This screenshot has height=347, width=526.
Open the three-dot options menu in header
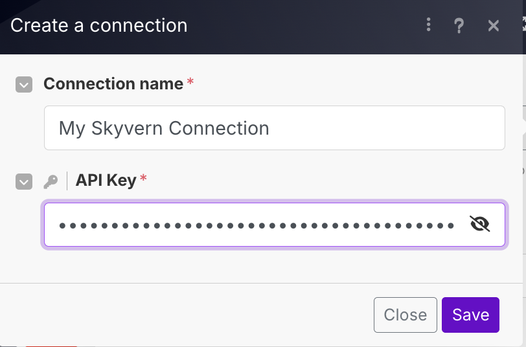point(429,25)
